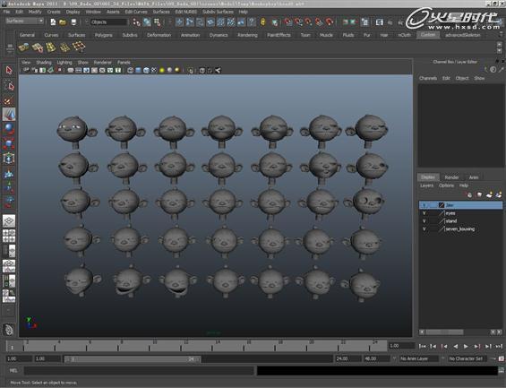The height and width of the screenshot is (388, 506).
Task: Open the Channels menu in Channel Box
Action: pos(428,78)
